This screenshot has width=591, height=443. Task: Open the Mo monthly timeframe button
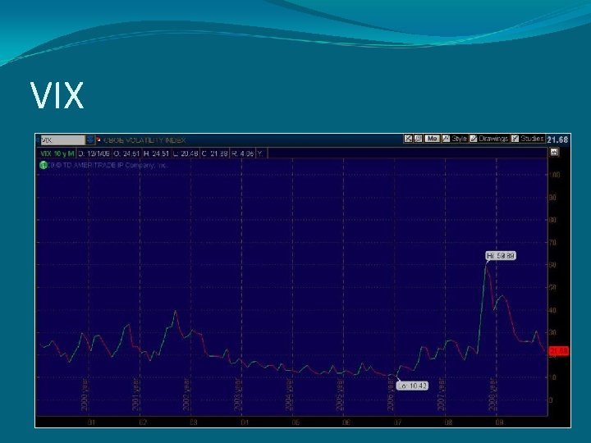(432, 139)
